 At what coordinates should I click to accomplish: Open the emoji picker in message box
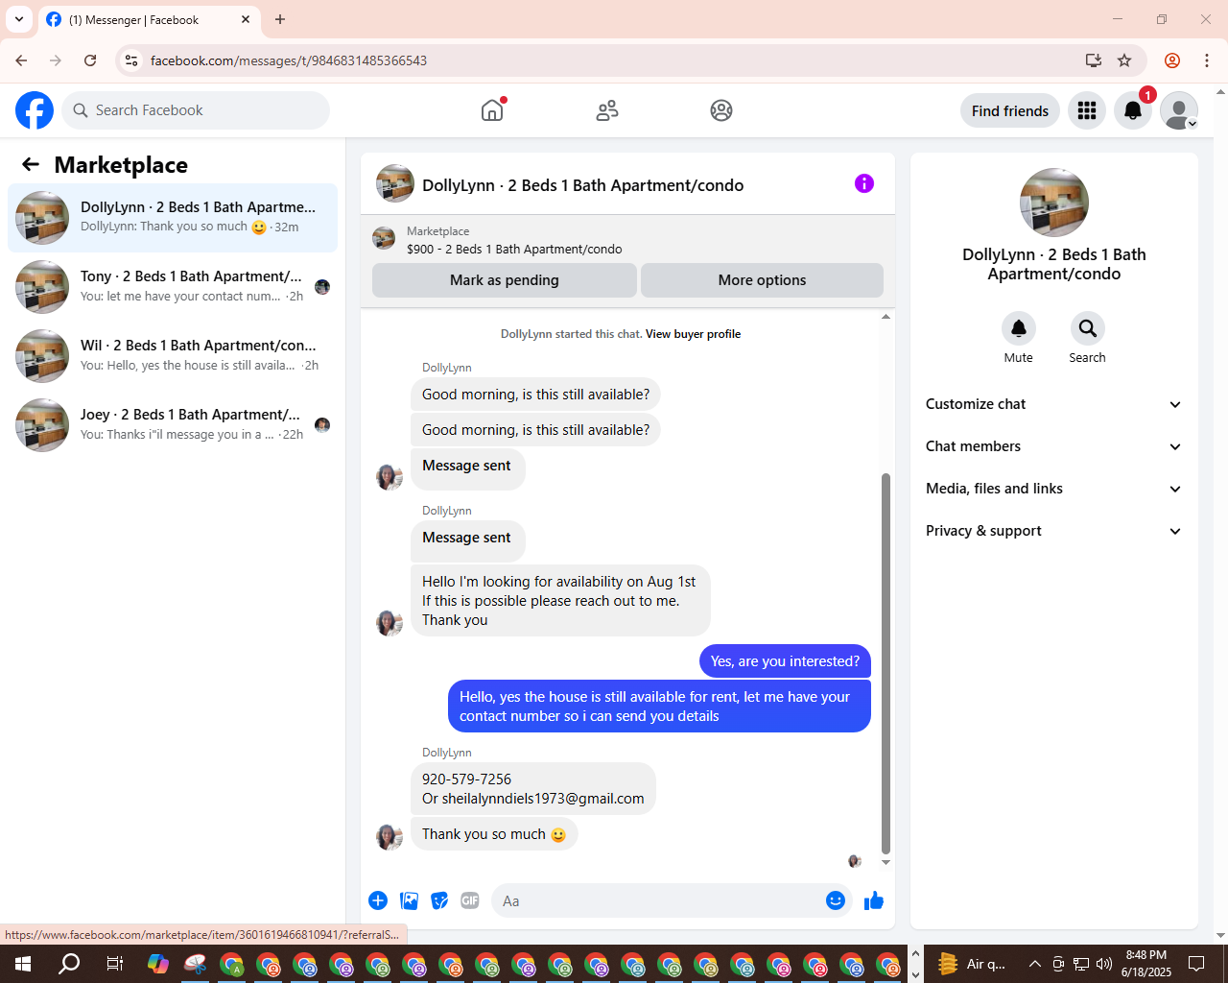pyautogui.click(x=836, y=900)
